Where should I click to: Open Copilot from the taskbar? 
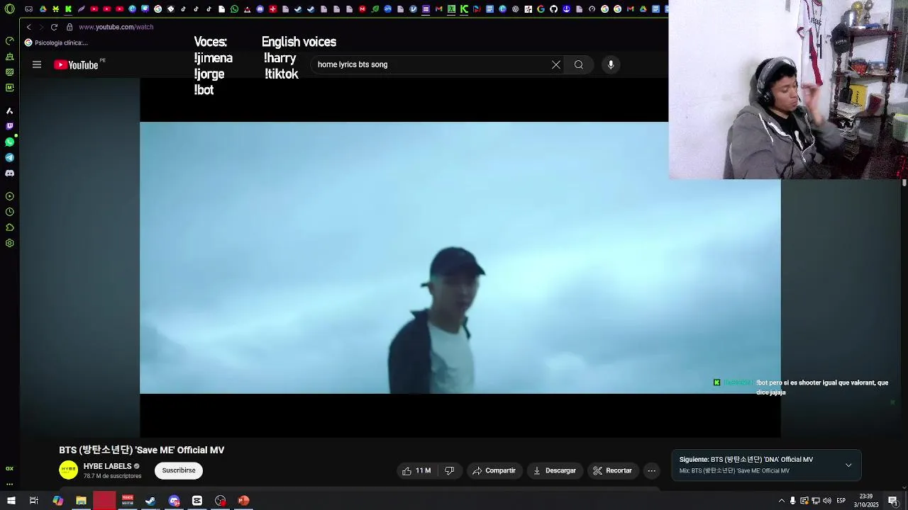(57, 501)
